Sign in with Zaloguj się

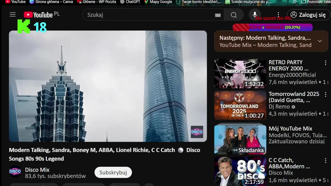click(309, 15)
